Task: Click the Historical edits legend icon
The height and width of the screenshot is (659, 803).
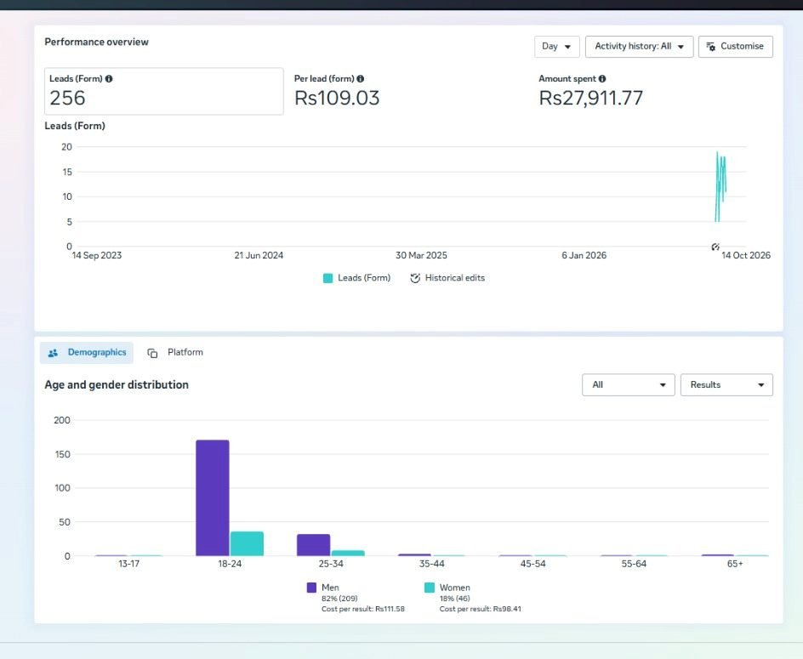Action: pos(415,278)
